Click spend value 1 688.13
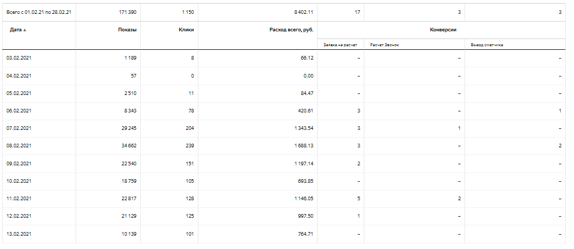This screenshot has height=249, width=574. point(304,145)
